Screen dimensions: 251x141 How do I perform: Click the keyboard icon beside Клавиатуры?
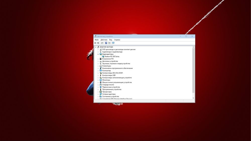pos(101,66)
